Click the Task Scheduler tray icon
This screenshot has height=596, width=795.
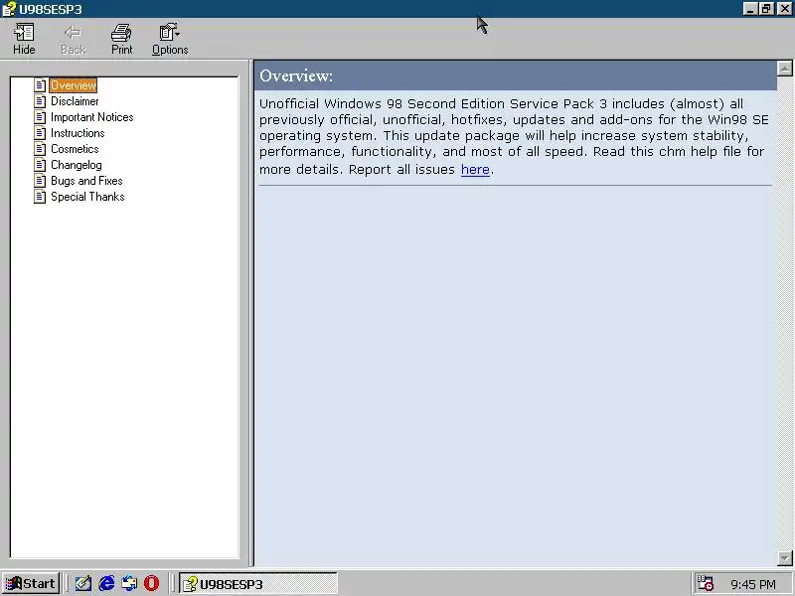706,583
